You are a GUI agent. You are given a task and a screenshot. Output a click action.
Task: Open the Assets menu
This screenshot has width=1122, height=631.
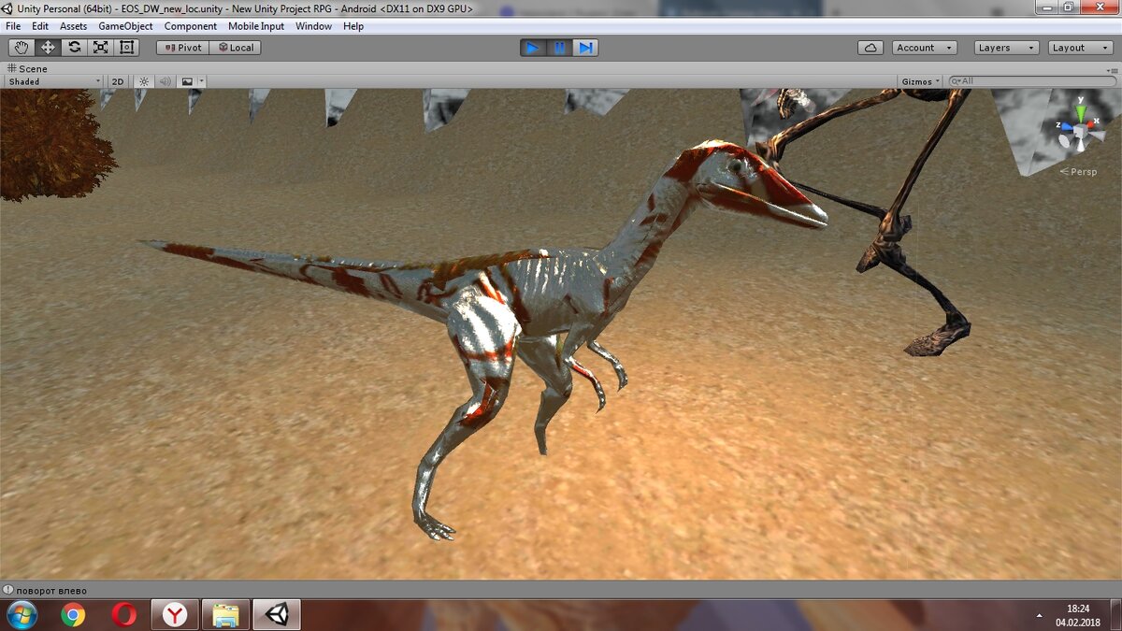pos(73,26)
